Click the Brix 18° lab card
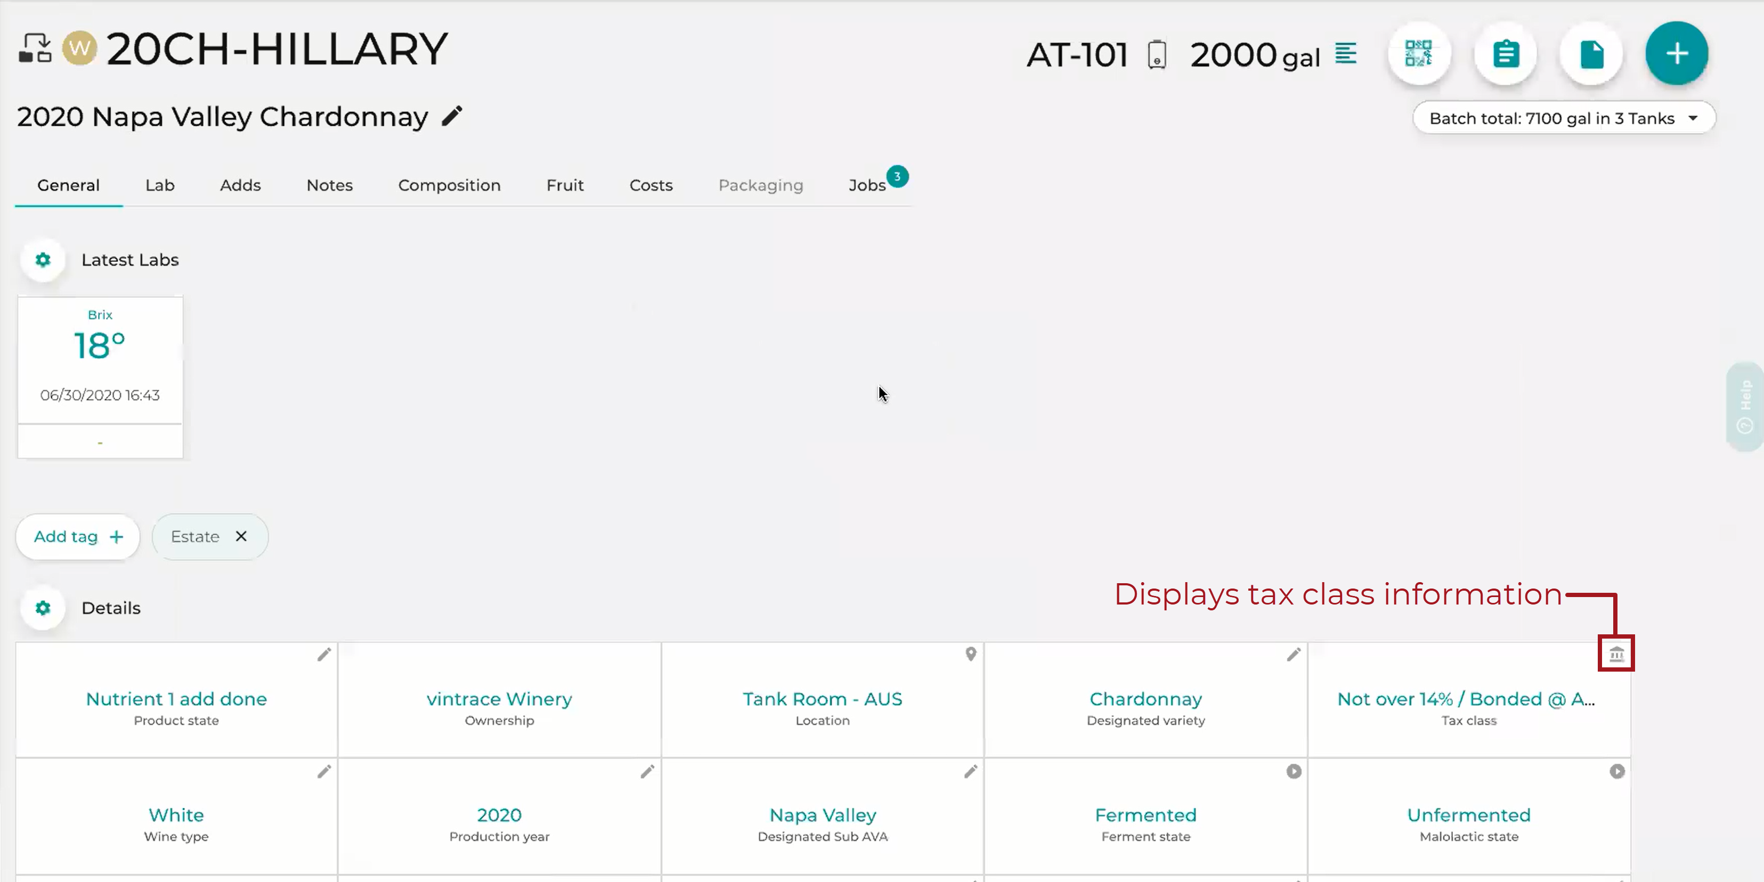Viewport: 1764px width, 882px height. pyautogui.click(x=100, y=377)
